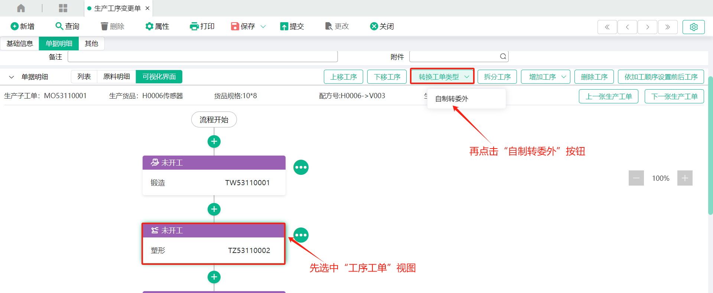Click the 备注 input field
Image resolution: width=713 pixels, height=293 pixels.
203,57
